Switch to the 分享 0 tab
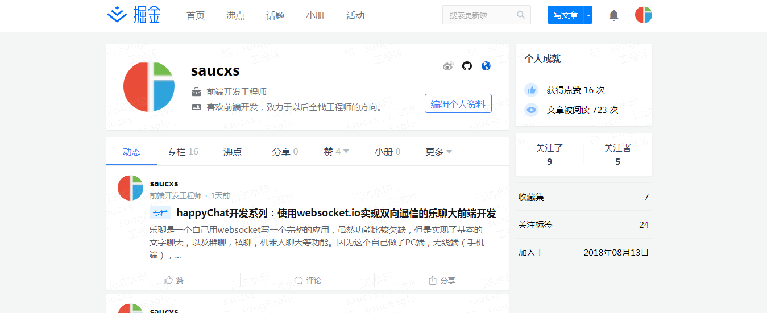The width and height of the screenshot is (767, 313). (x=285, y=152)
